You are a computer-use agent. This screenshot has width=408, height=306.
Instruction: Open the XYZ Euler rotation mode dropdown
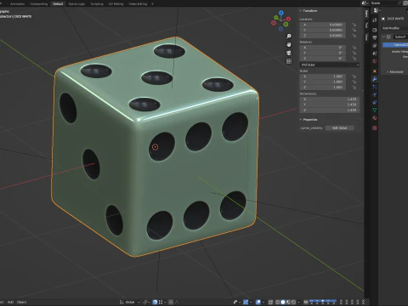click(330, 65)
